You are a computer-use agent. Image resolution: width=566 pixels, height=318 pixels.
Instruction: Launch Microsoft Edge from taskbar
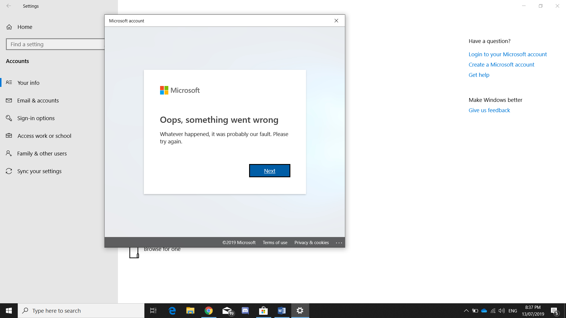click(172, 311)
